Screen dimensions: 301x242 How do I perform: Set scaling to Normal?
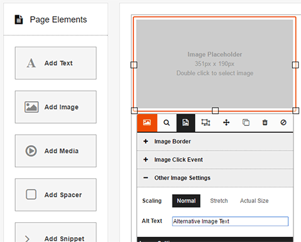coord(186,201)
